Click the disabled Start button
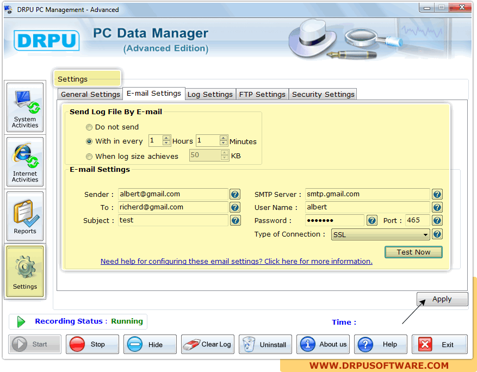Screen dimensions: 477x372 (x=35, y=344)
